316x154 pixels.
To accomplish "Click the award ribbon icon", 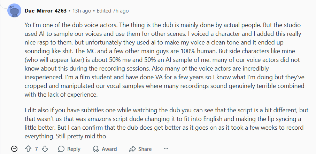I will click(x=95, y=149).
